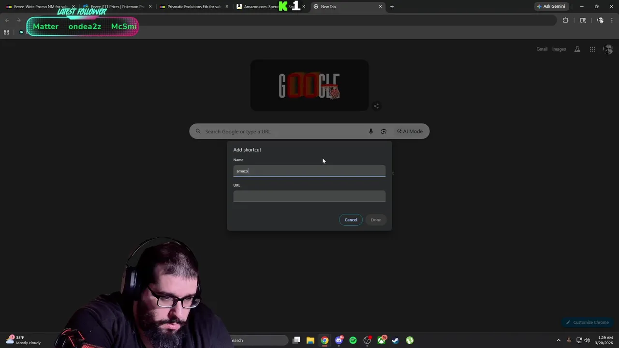Switch to the Eevee #11 Prices tab
Screen dimensions: 619x348
point(117,7)
